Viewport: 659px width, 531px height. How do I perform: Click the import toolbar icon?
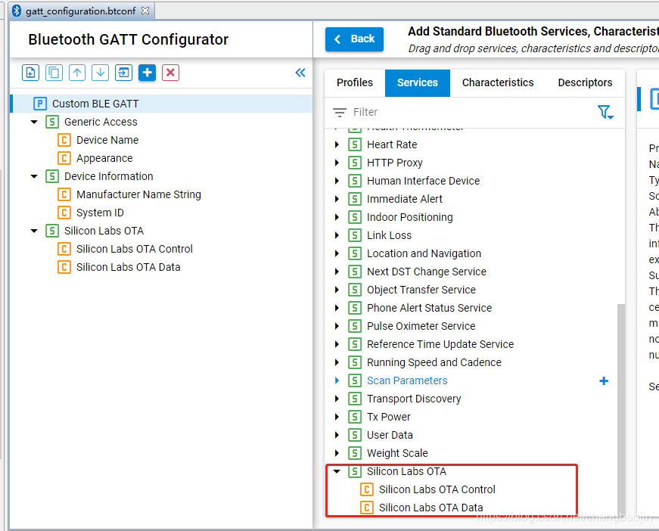[x=123, y=73]
